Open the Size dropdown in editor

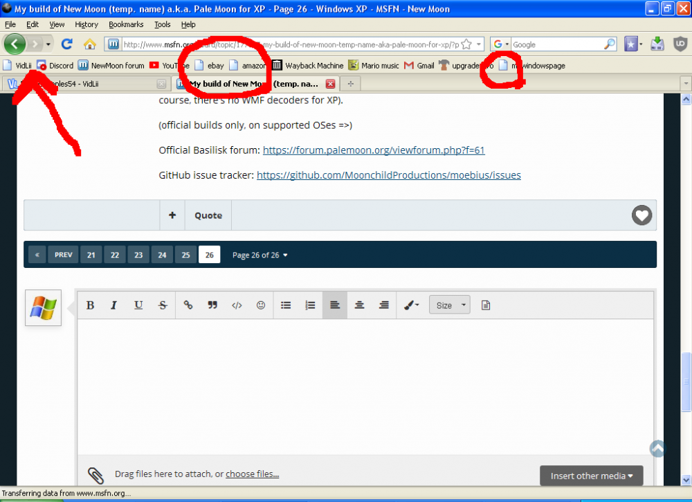pos(450,305)
